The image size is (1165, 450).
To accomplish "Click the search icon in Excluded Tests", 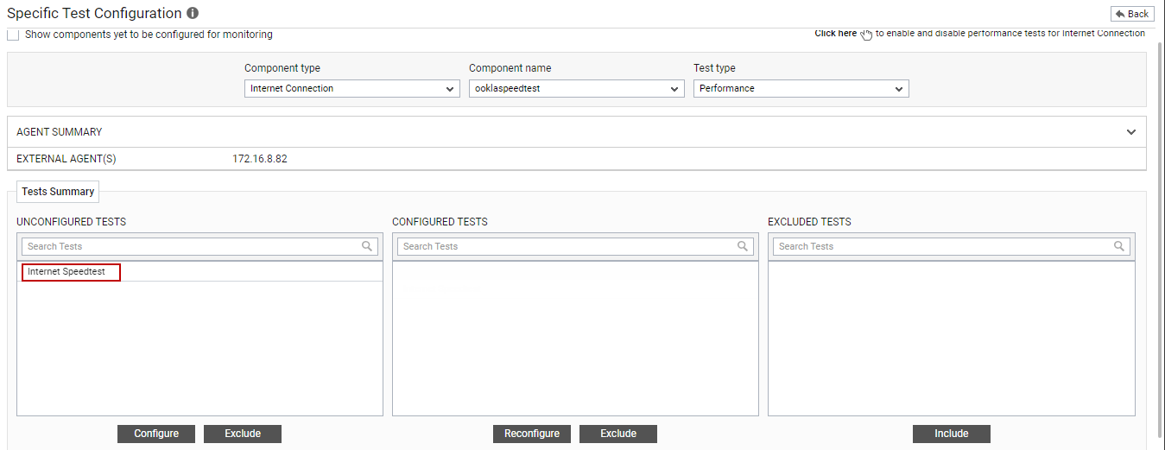I will click(x=1118, y=246).
